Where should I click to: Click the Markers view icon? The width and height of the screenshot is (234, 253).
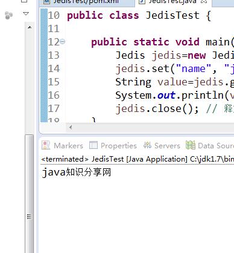click(46, 145)
